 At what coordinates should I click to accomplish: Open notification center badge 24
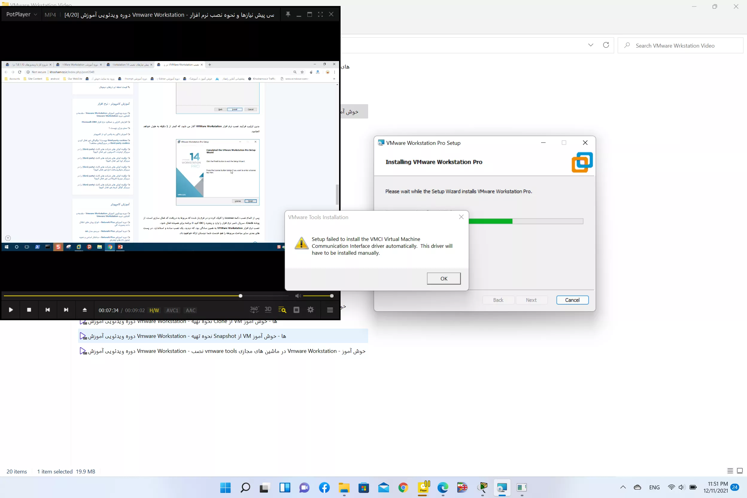tap(735, 487)
